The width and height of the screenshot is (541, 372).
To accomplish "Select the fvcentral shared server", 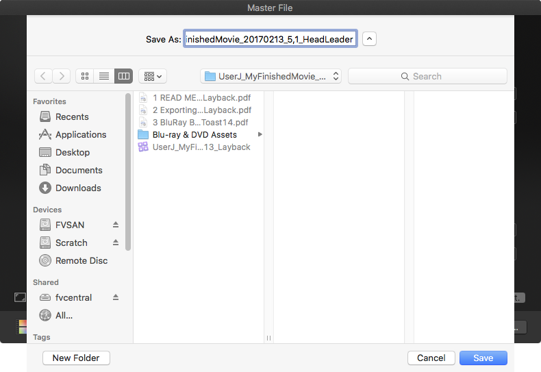I will coord(73,297).
